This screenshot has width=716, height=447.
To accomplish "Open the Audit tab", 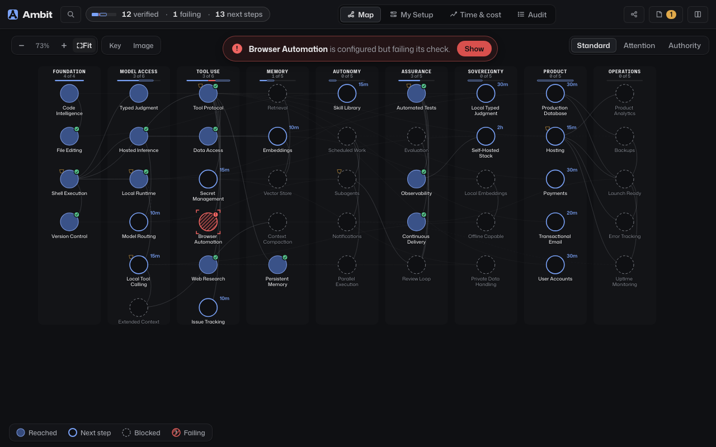I will 532,15.
